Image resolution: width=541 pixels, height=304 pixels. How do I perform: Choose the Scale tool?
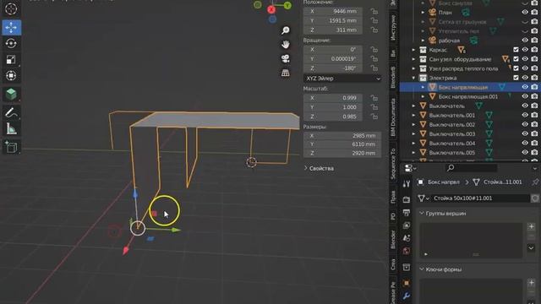pyautogui.click(x=11, y=60)
